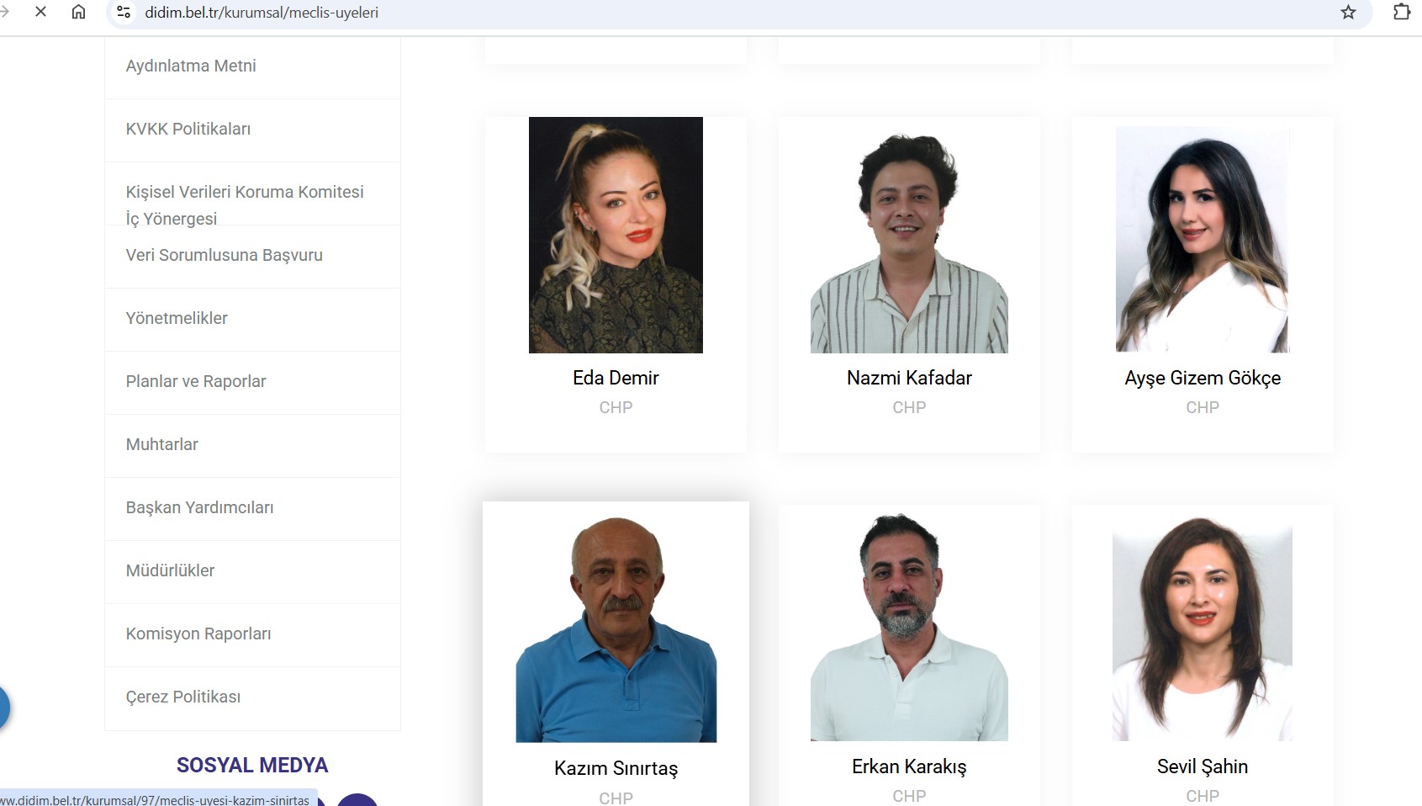Bookmark this page with the star icon
The height and width of the screenshot is (806, 1422).
(x=1348, y=12)
